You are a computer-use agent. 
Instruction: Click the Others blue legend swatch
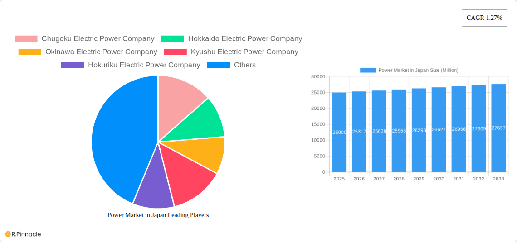(218, 65)
